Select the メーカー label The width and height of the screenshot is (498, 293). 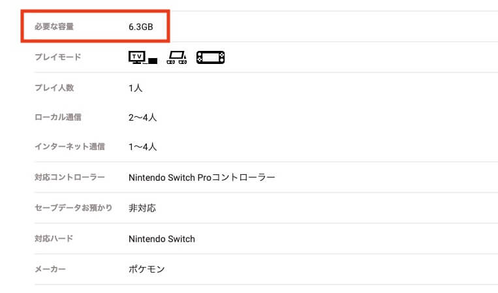[x=50, y=270]
